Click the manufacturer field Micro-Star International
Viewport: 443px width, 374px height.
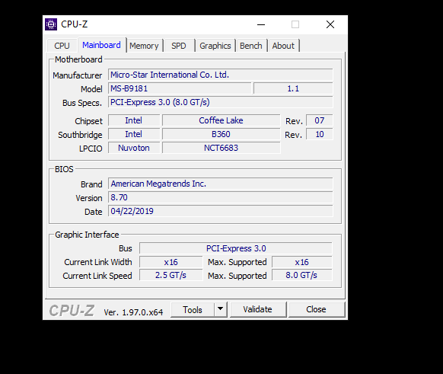tap(221, 75)
